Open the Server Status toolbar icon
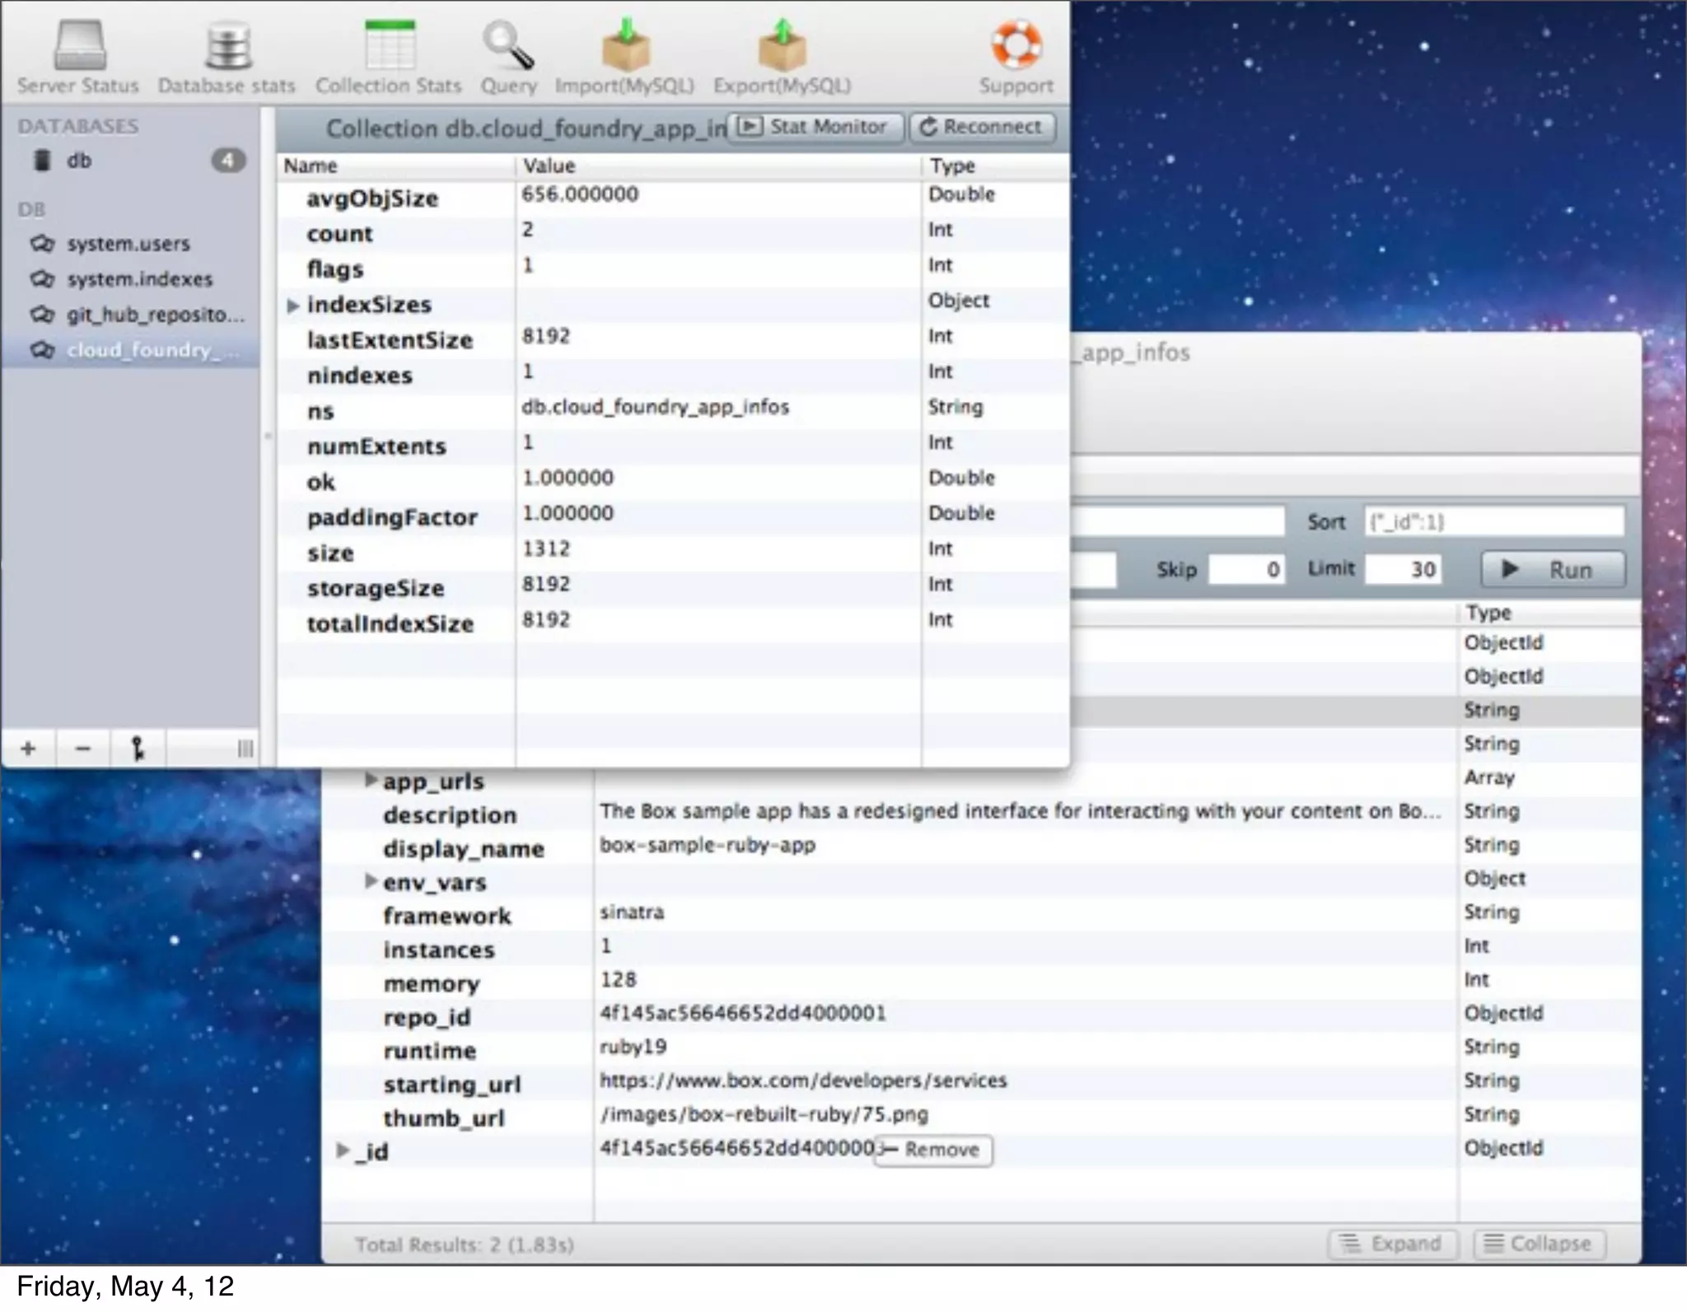Screen dimensions: 1687x1312 pos(79,48)
